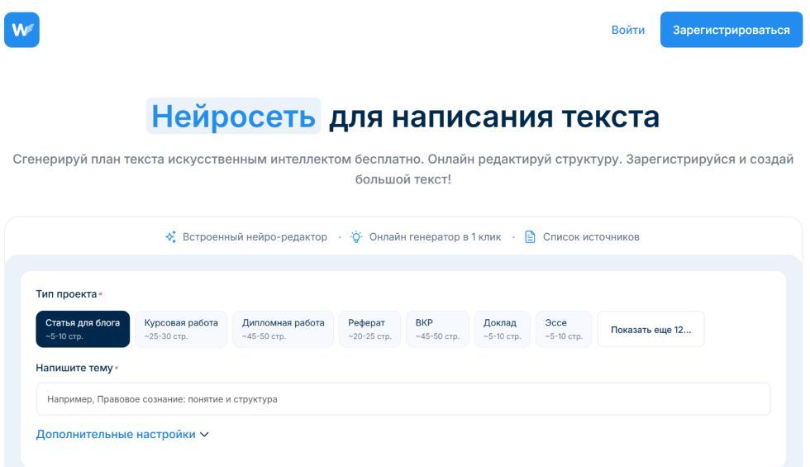
Task: Click the Онлайн генератор в 1 клик text
Action: [435, 237]
